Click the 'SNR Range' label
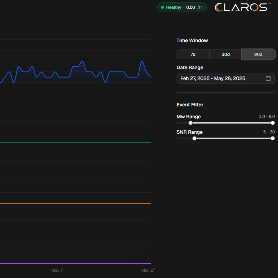 pyautogui.click(x=190, y=132)
